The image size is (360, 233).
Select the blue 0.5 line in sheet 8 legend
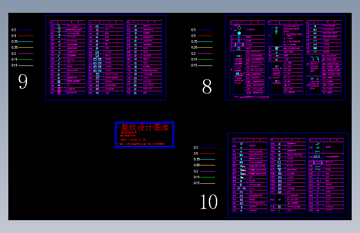tap(205, 30)
